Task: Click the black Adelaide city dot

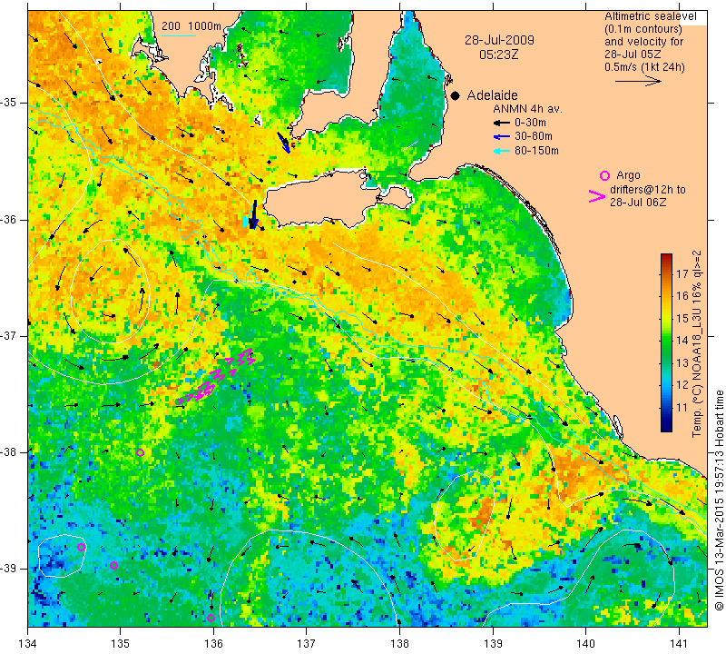Action: [x=456, y=95]
